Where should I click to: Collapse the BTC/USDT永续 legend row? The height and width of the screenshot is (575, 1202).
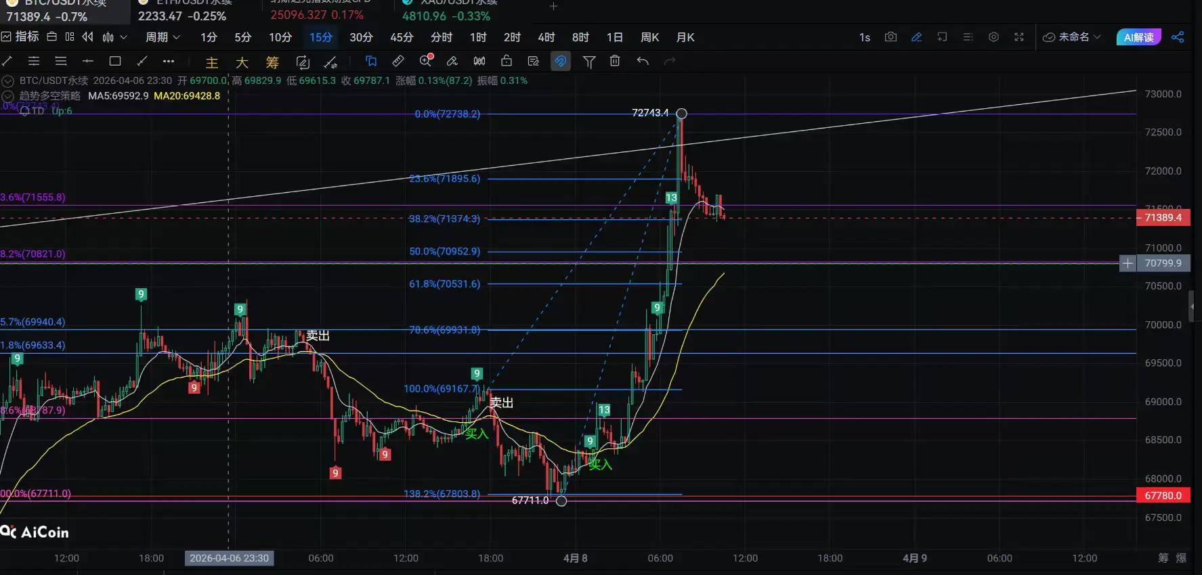click(8, 80)
